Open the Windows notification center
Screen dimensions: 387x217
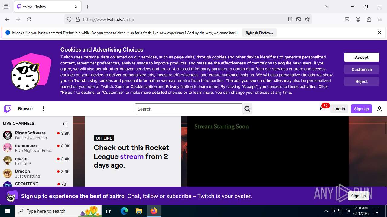click(377, 211)
